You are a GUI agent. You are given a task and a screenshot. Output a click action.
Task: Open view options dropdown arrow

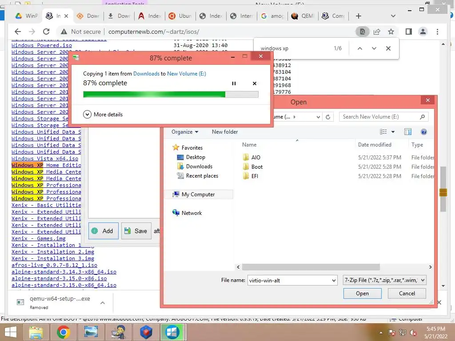pyautogui.click(x=393, y=132)
